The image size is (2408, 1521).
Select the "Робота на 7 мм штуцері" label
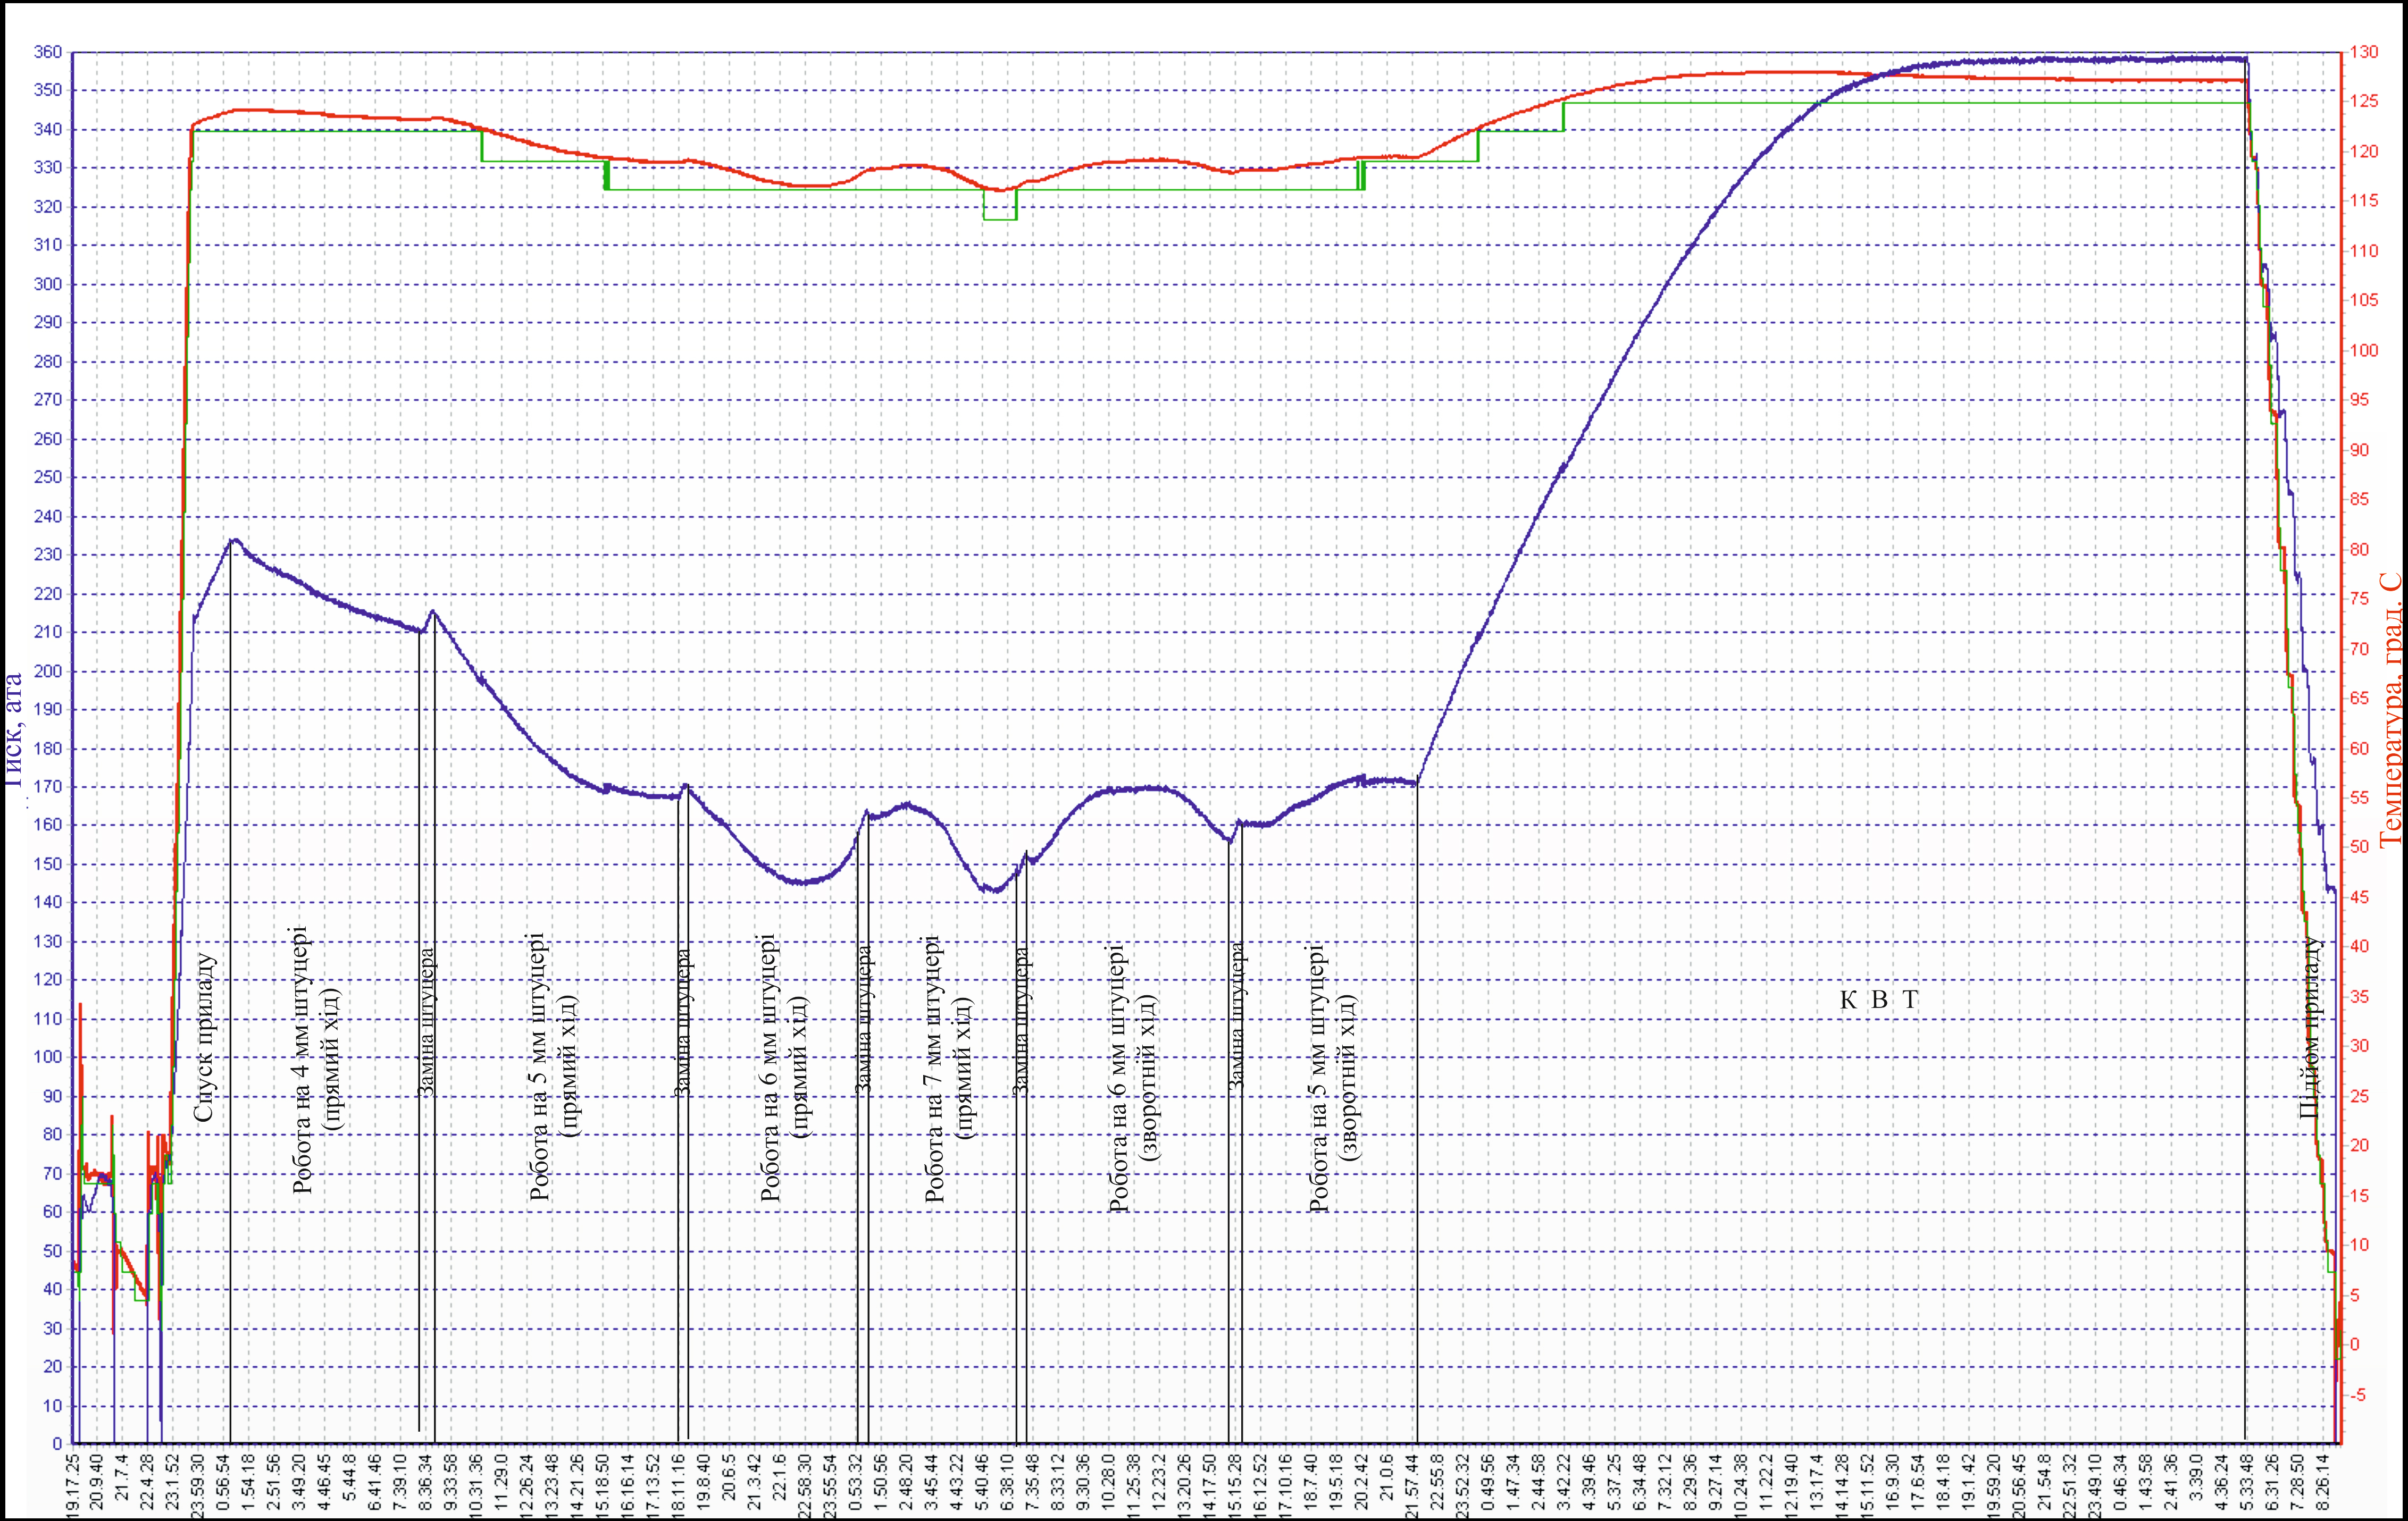tap(934, 1068)
